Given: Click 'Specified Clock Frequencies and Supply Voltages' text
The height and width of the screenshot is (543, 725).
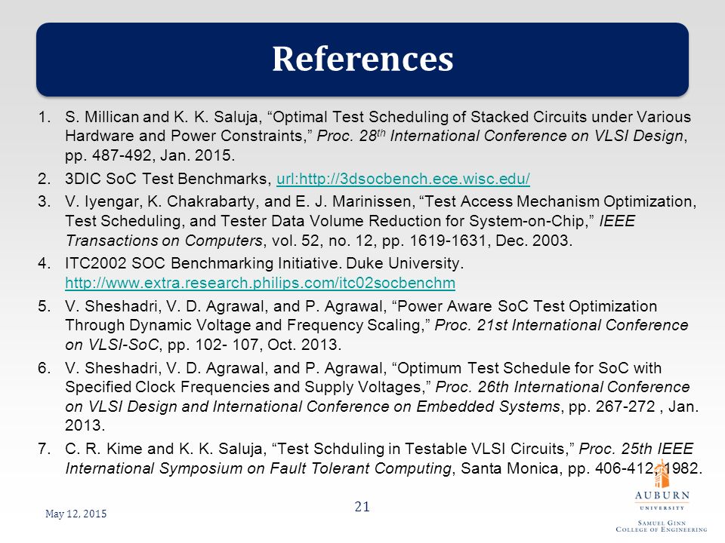Looking at the screenshot, I should pos(244,387).
